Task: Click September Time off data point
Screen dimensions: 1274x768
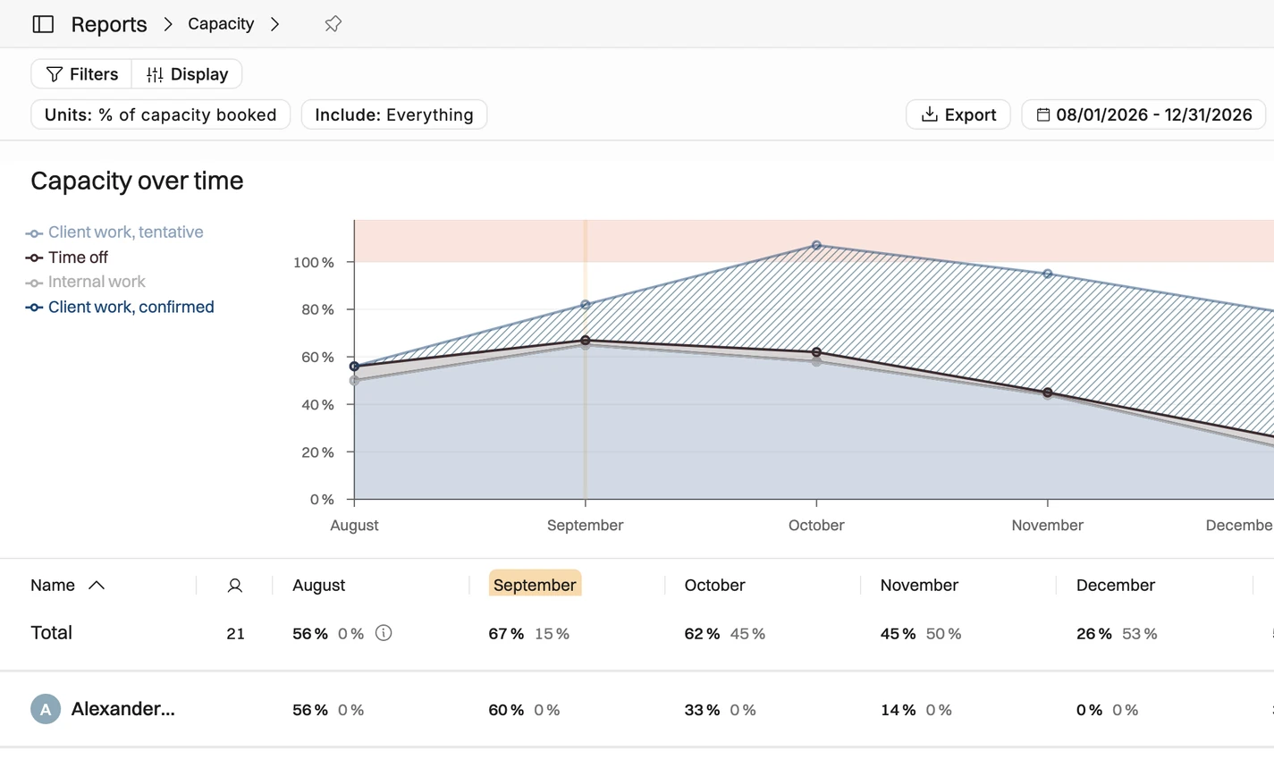Action: pyautogui.click(x=586, y=341)
